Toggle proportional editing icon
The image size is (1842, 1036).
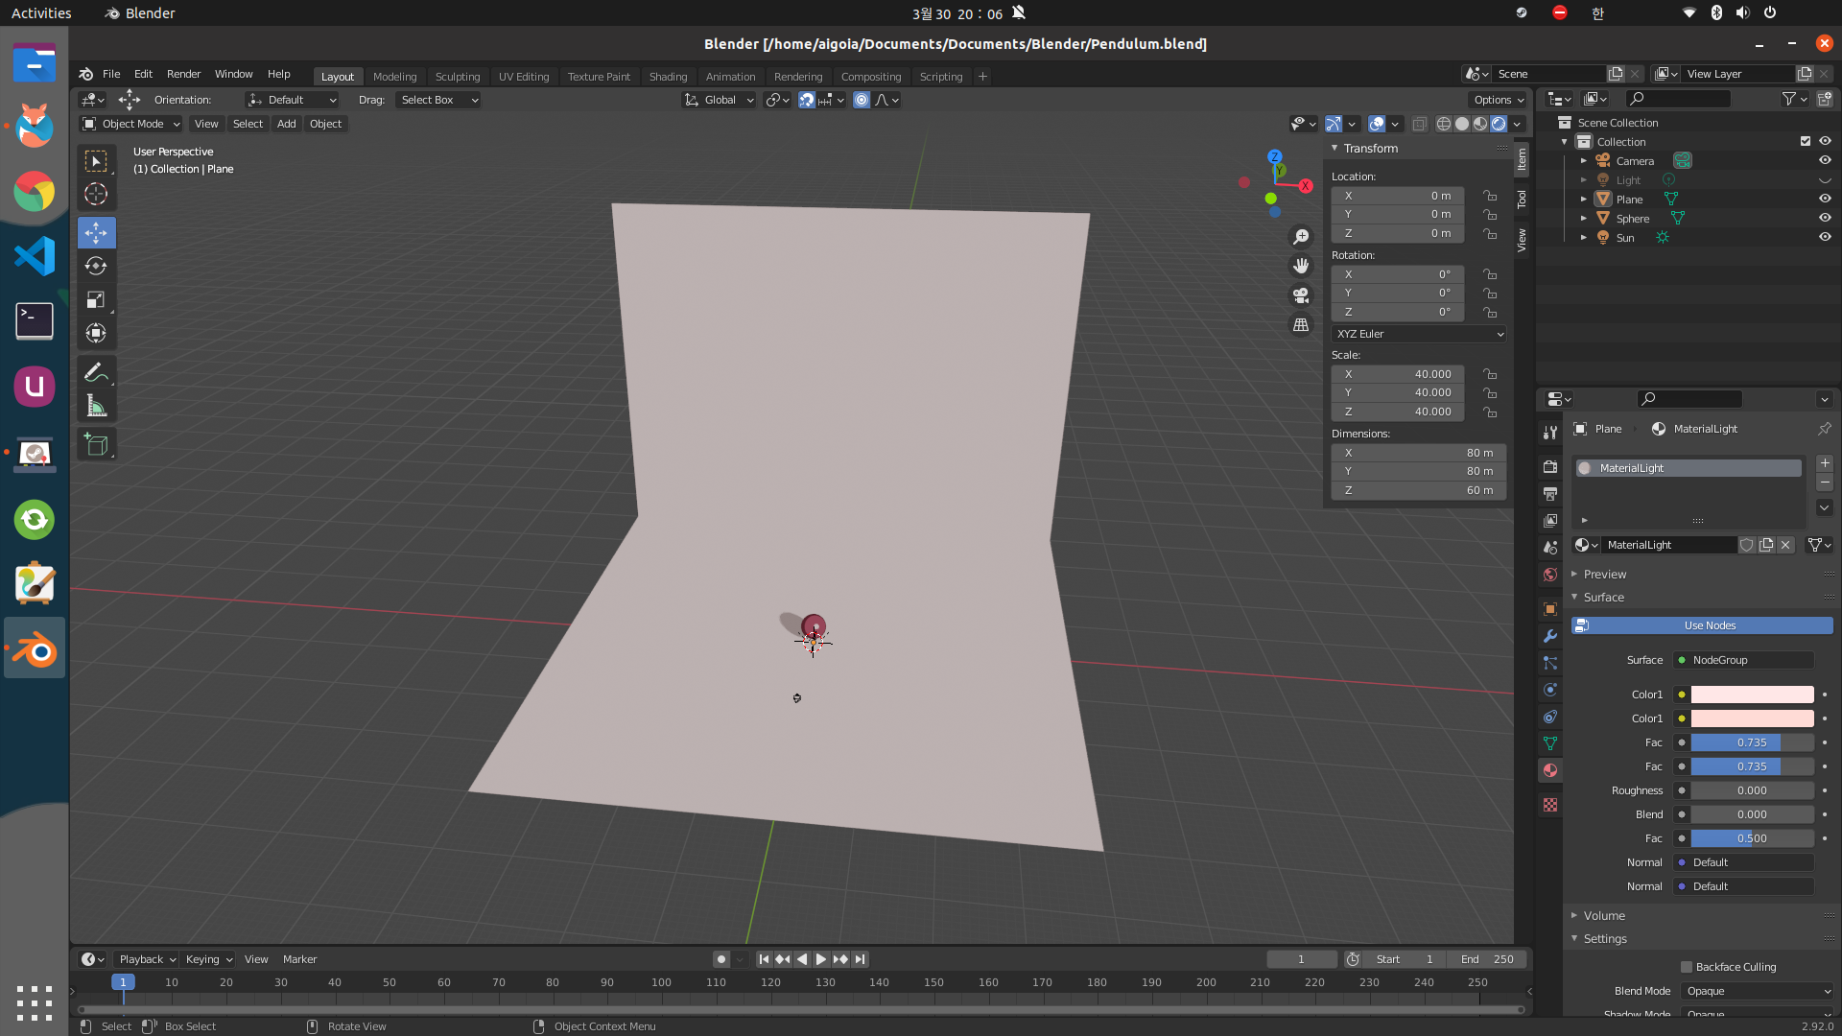coord(862,100)
